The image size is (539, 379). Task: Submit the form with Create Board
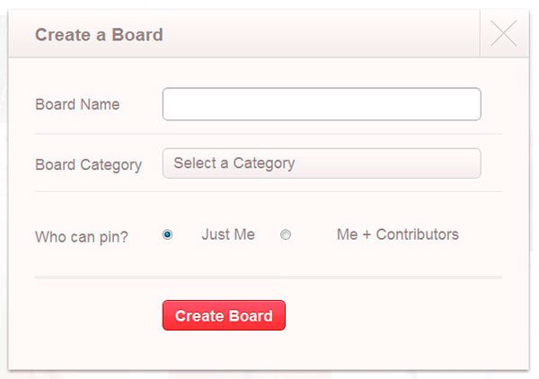point(224,315)
